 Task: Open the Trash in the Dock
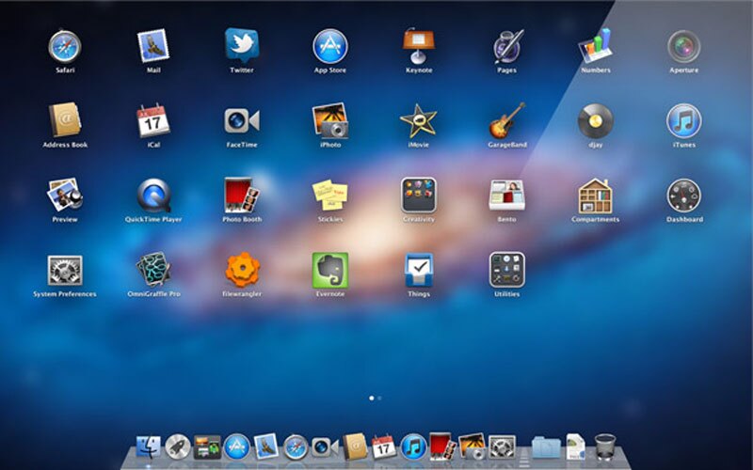coord(605,447)
